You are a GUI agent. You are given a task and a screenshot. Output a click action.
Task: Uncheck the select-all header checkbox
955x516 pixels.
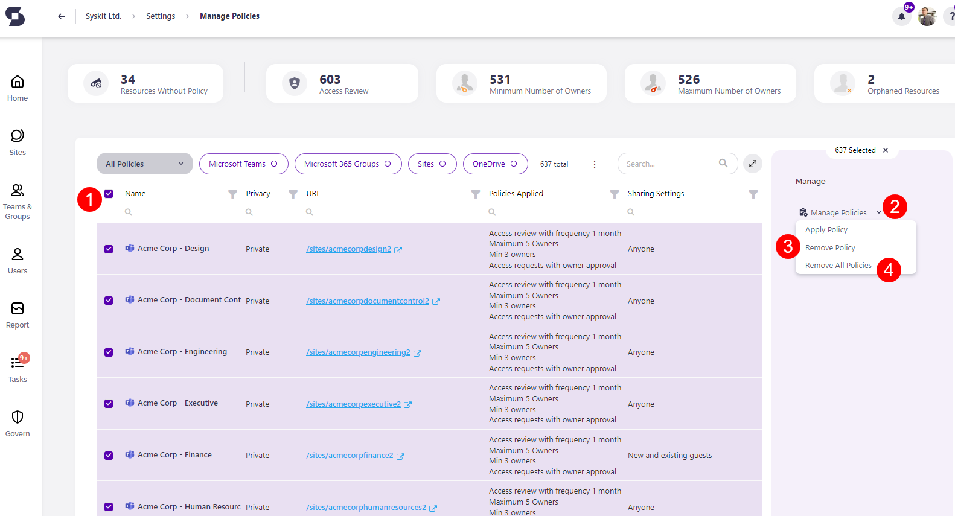click(x=109, y=194)
